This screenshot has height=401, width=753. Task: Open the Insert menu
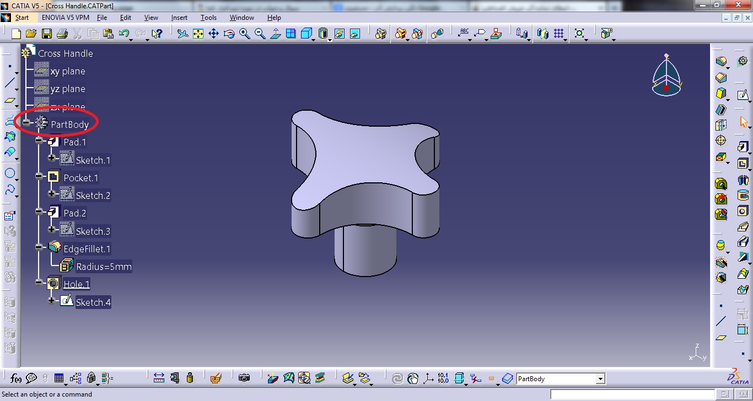pyautogui.click(x=179, y=18)
